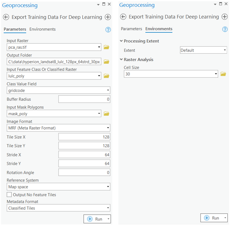
Task: Enable Output No Feature Tiles checkbox
Action: (x=9, y=195)
